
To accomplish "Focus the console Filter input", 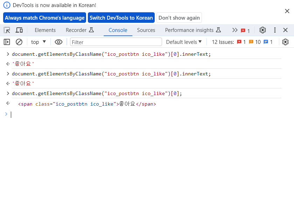I will [x=116, y=42].
